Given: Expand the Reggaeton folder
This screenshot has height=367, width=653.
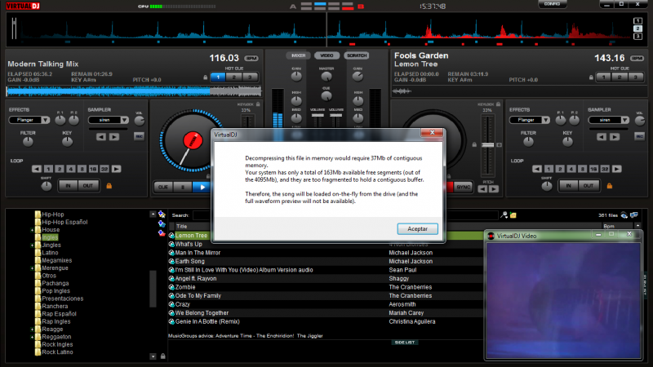Looking at the screenshot, I should click(x=32, y=337).
